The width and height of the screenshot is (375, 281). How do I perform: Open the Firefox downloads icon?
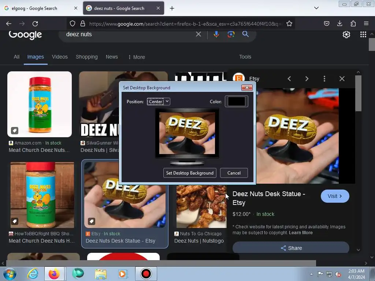339,23
